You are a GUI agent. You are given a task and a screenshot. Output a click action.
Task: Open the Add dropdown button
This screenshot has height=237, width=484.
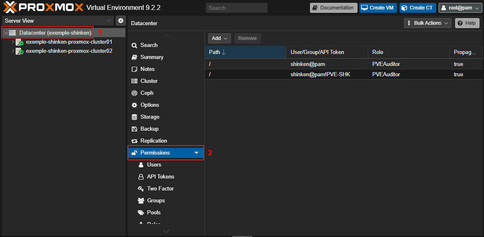click(x=219, y=38)
